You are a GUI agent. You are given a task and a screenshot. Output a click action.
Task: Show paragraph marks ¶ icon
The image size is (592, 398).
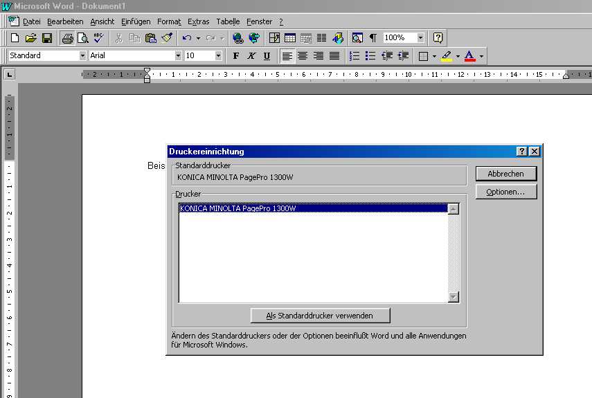373,38
